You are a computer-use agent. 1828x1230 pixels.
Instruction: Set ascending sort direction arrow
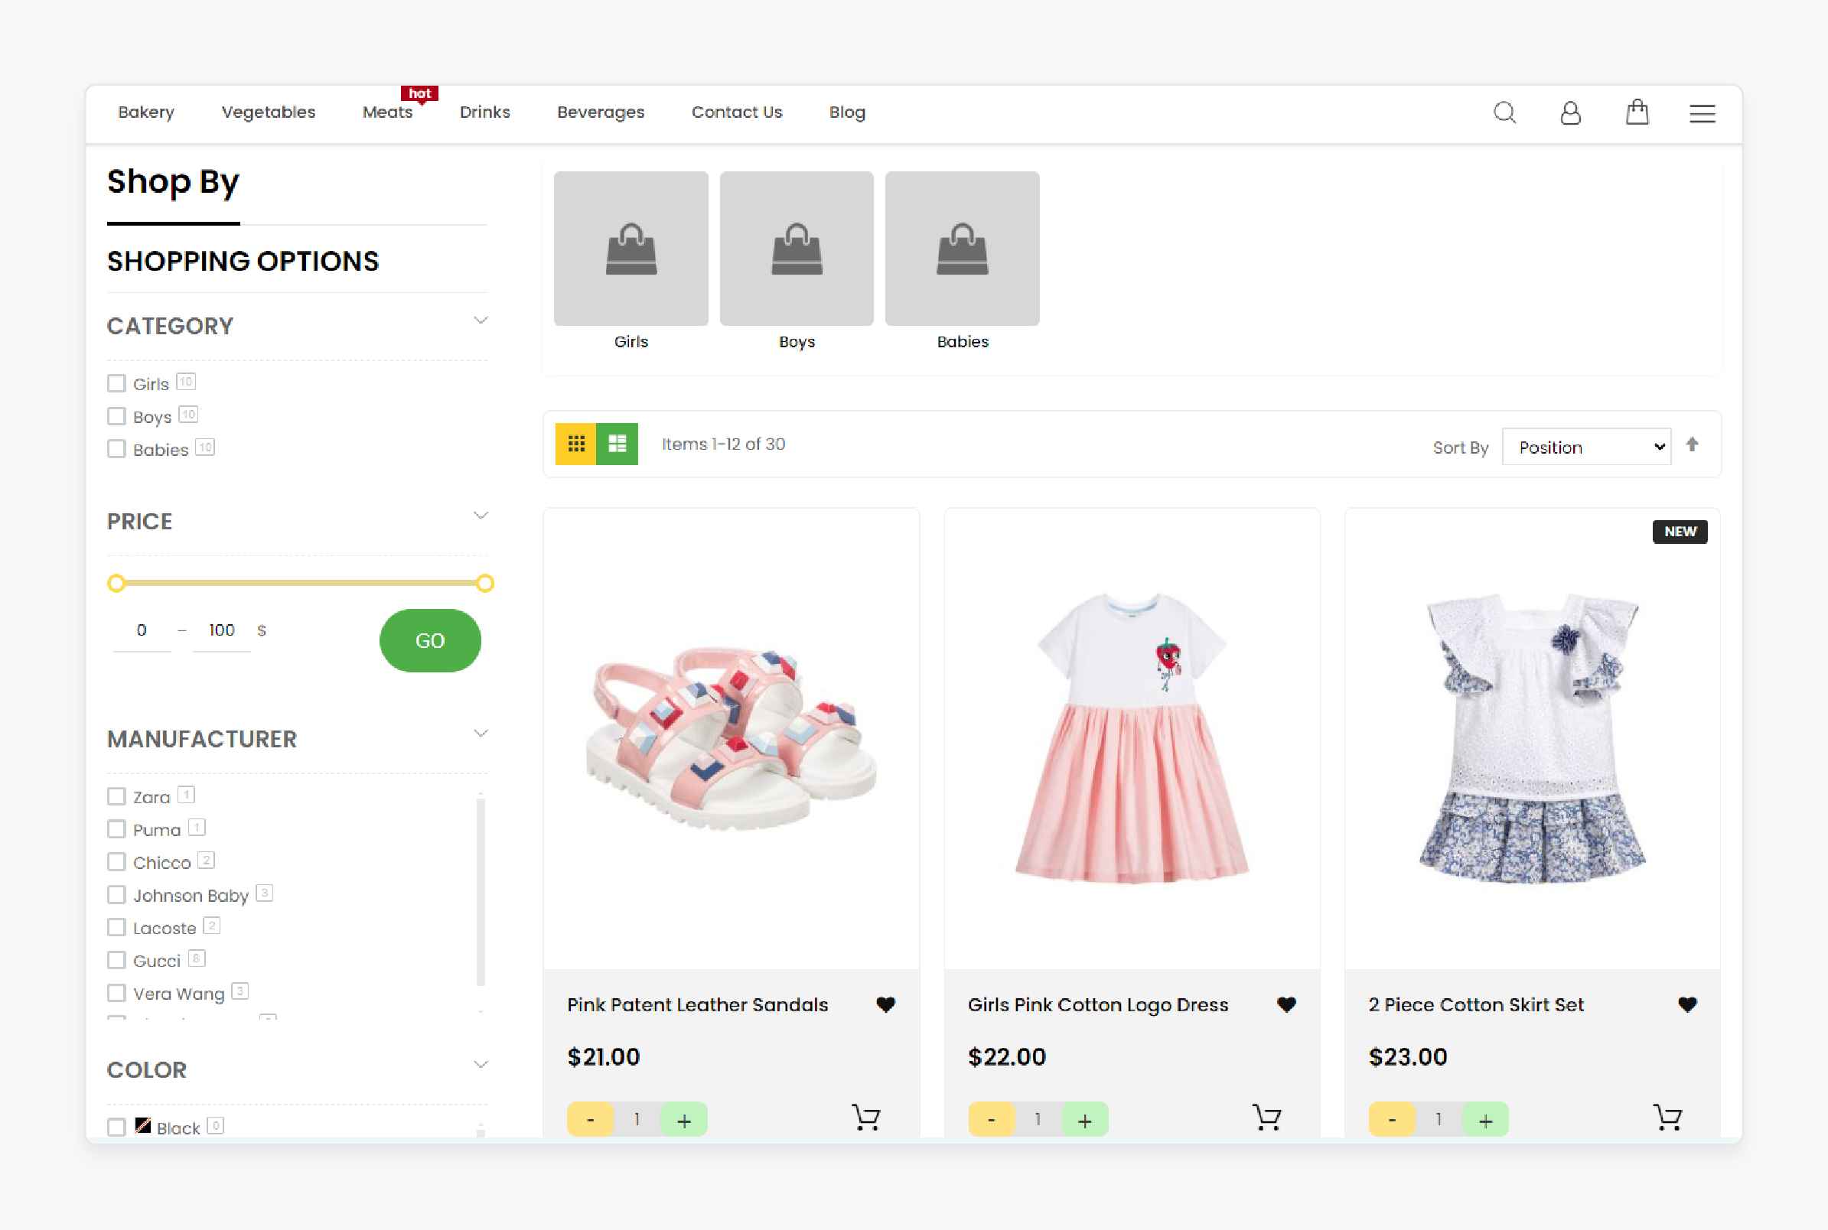1693,444
